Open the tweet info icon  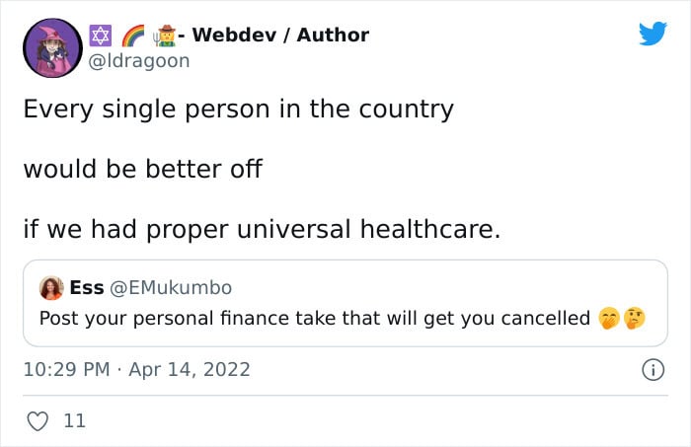click(653, 370)
